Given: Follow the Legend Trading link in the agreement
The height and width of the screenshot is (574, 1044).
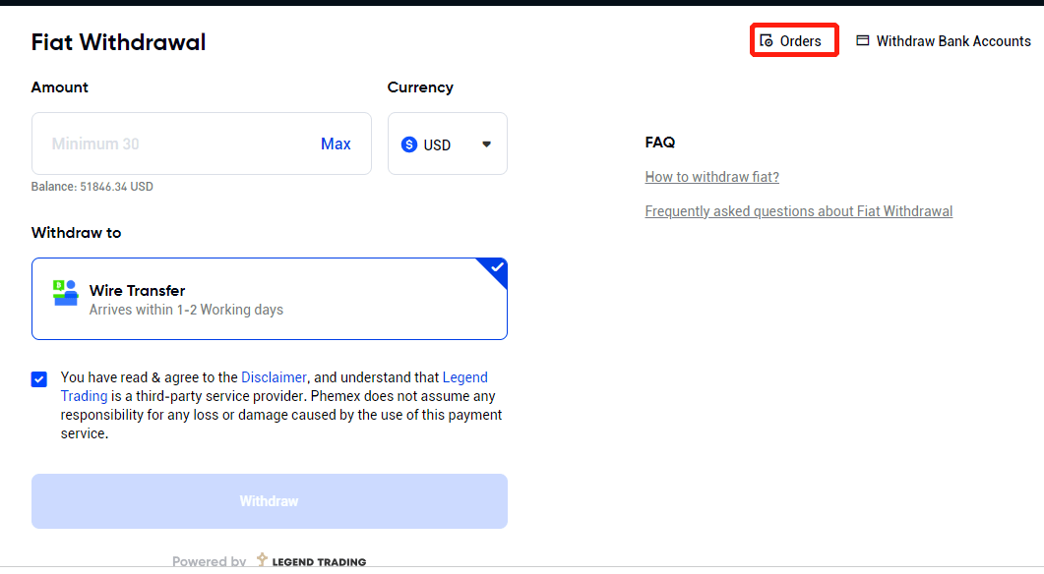Looking at the screenshot, I should 464,377.
